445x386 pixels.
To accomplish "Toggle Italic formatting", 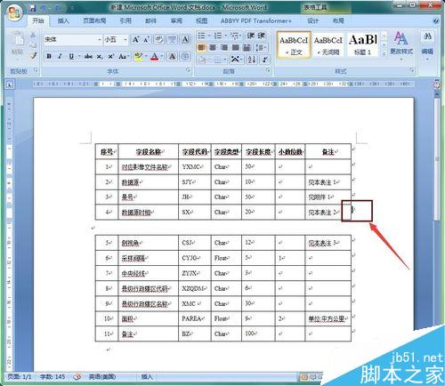I will (60, 56).
